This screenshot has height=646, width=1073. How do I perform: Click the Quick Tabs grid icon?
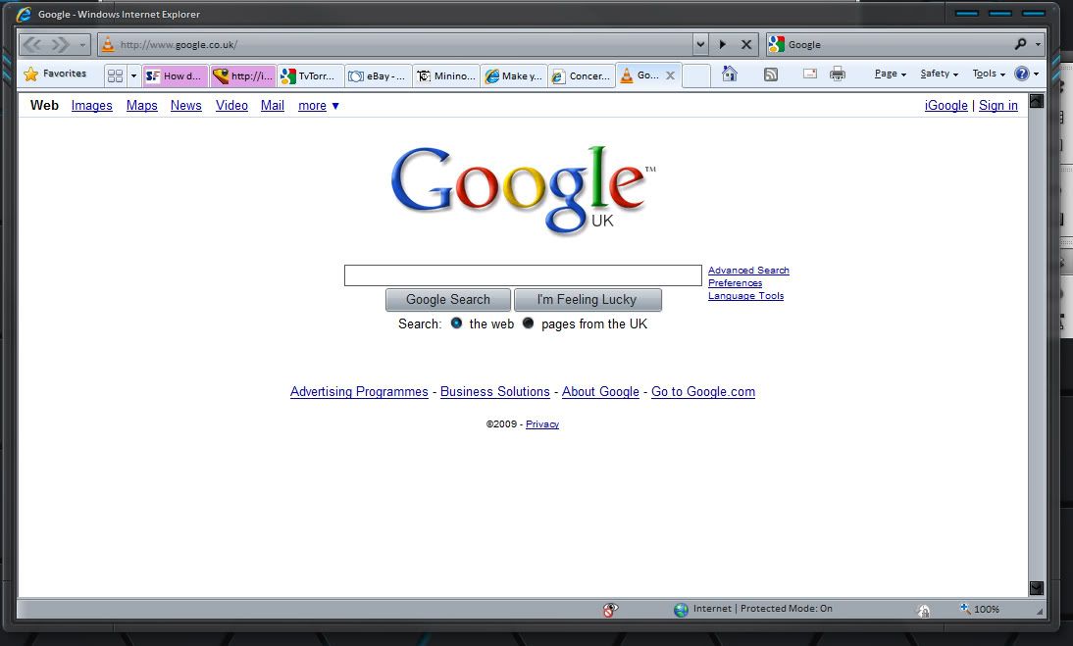click(115, 75)
